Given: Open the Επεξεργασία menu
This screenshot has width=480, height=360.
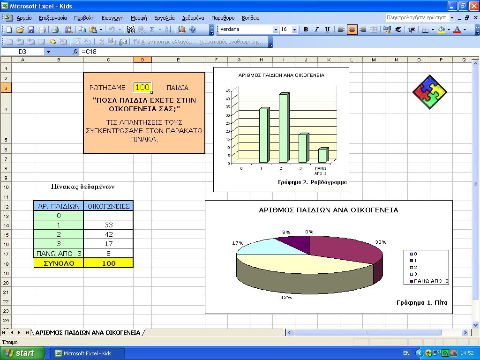Looking at the screenshot, I should coord(52,18).
